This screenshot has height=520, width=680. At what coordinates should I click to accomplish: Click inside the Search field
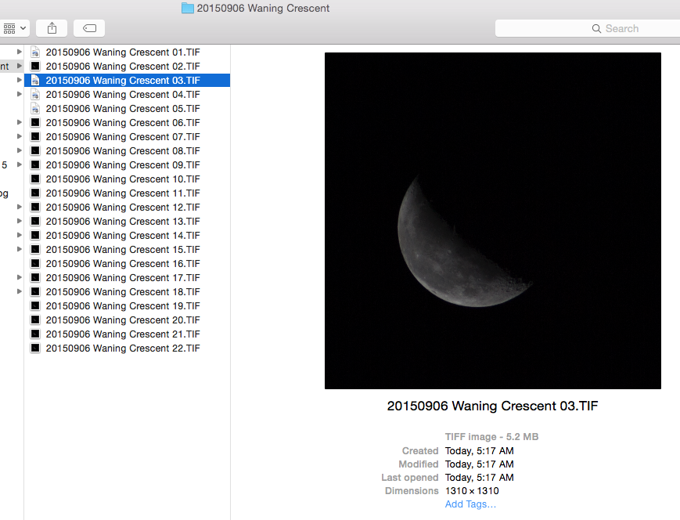click(x=618, y=27)
